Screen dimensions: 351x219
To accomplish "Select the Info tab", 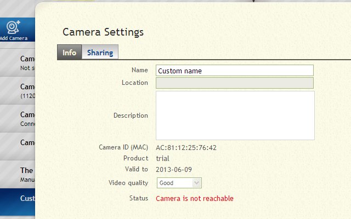I will pos(69,53).
